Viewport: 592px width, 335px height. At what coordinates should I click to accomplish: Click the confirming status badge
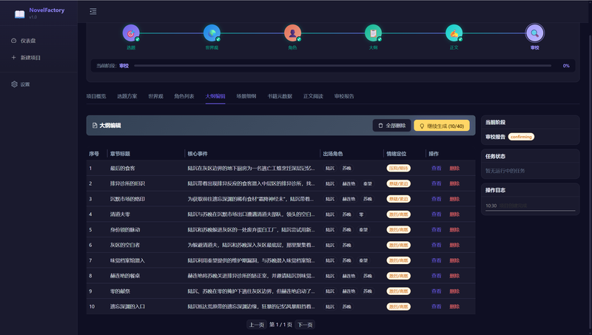click(521, 137)
